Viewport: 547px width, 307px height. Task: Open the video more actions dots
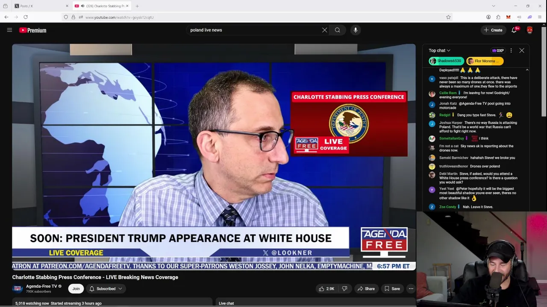pyautogui.click(x=411, y=289)
